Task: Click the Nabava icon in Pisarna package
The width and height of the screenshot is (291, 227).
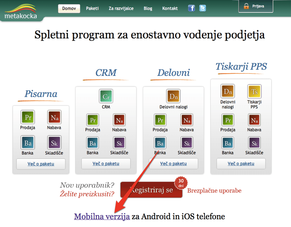Action: click(54, 117)
